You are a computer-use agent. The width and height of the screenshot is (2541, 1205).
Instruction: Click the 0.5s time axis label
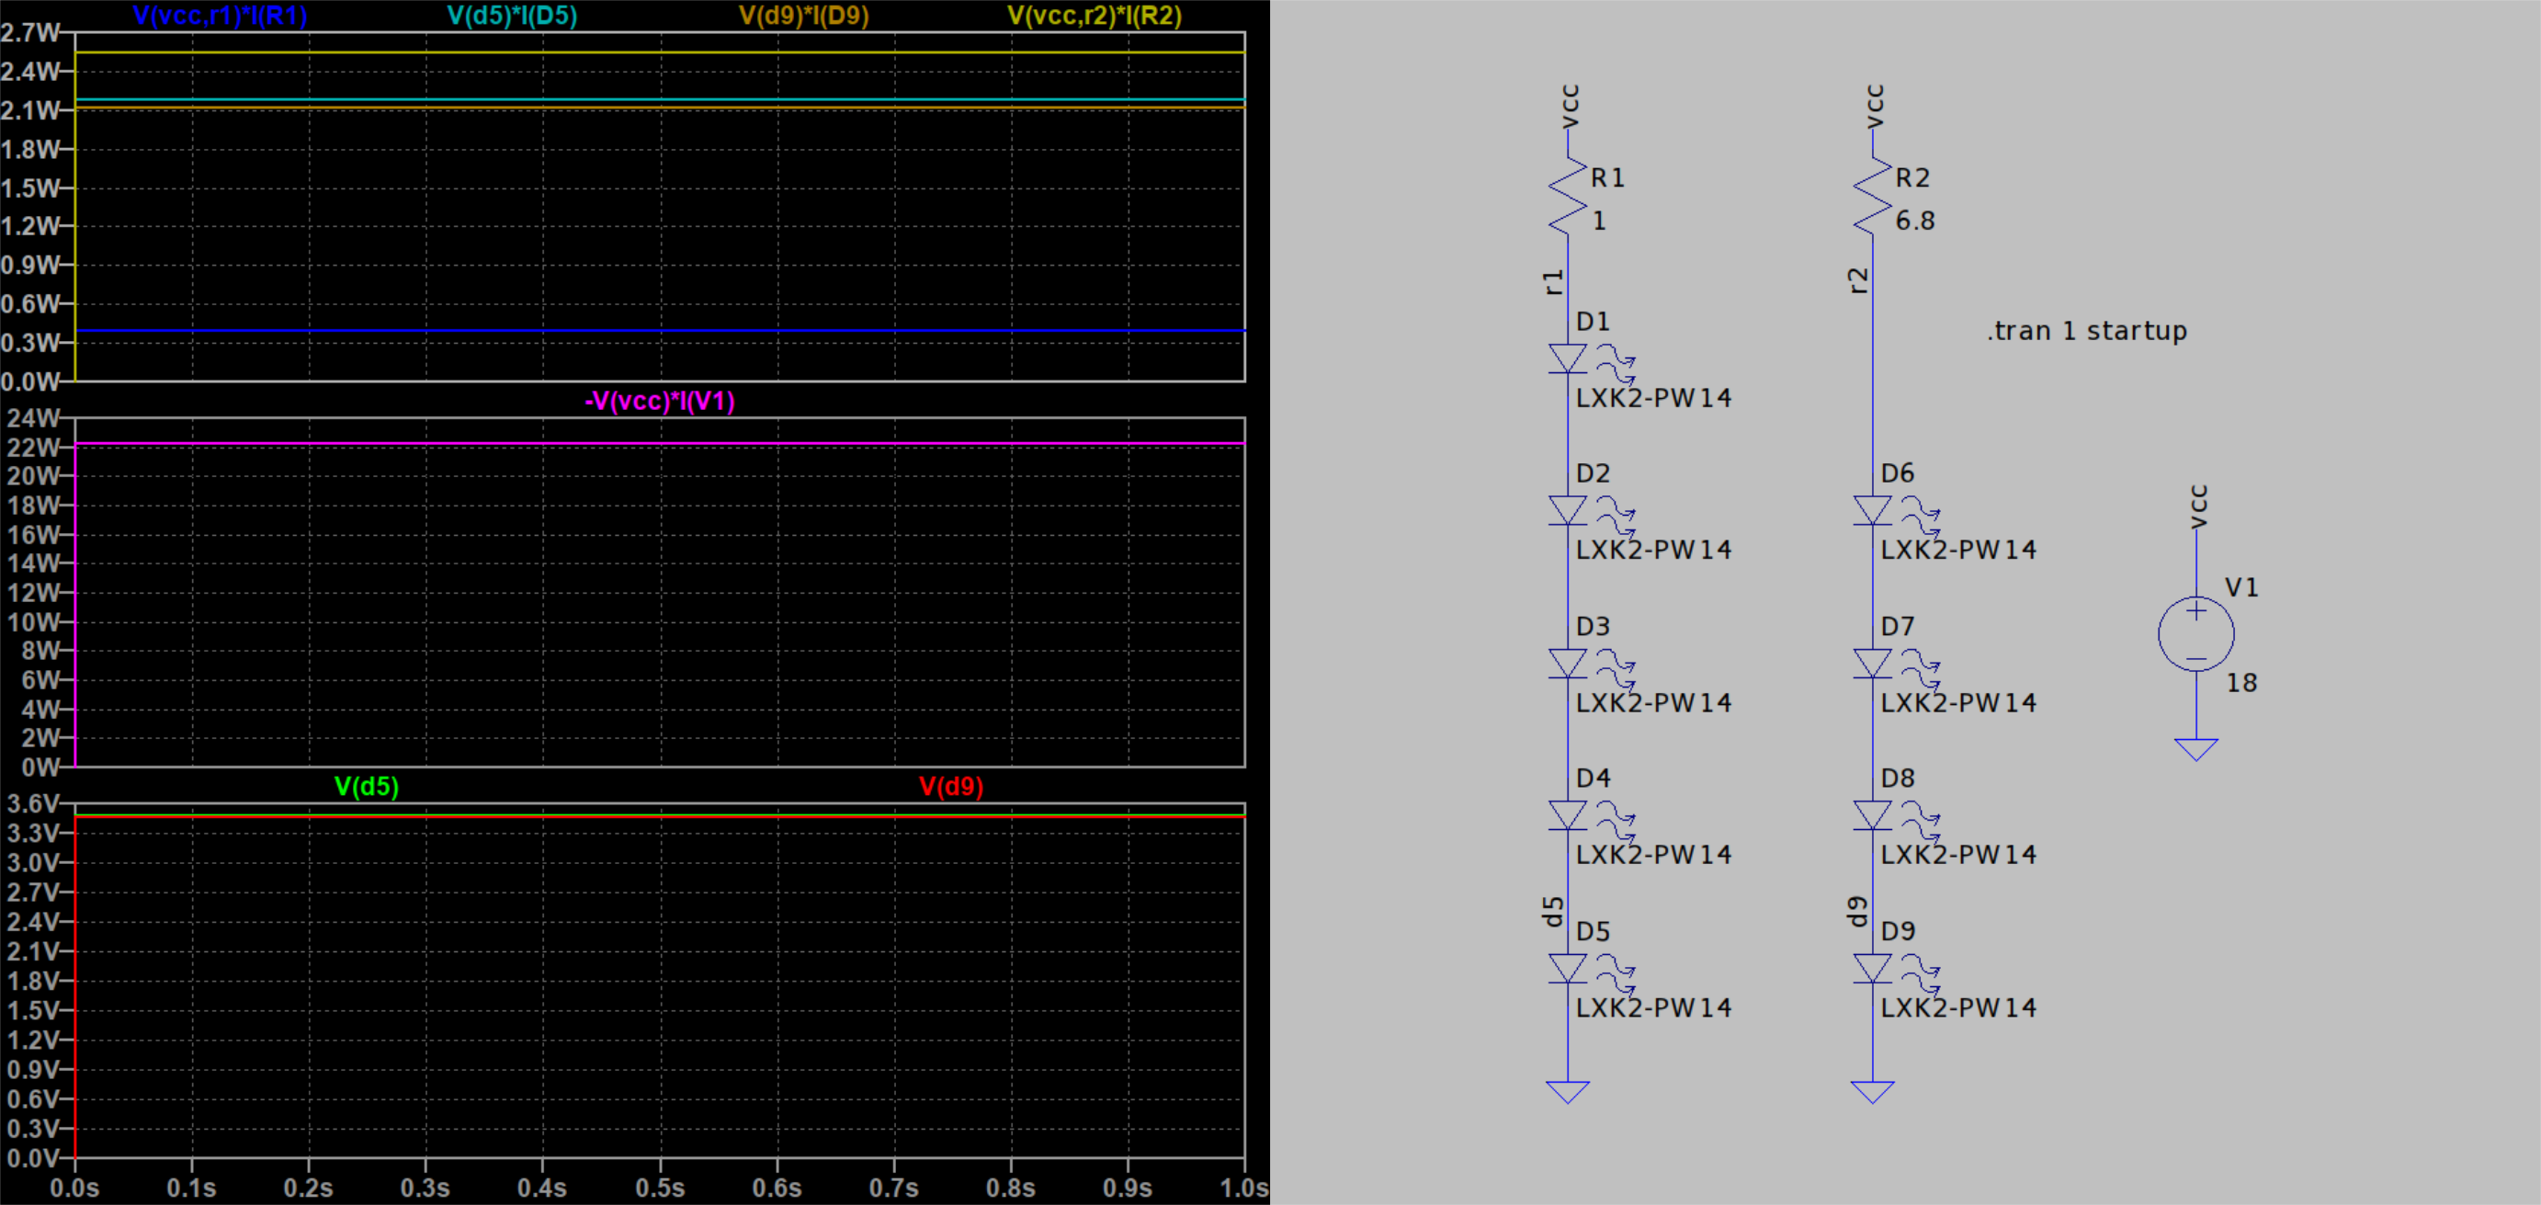(x=660, y=1188)
